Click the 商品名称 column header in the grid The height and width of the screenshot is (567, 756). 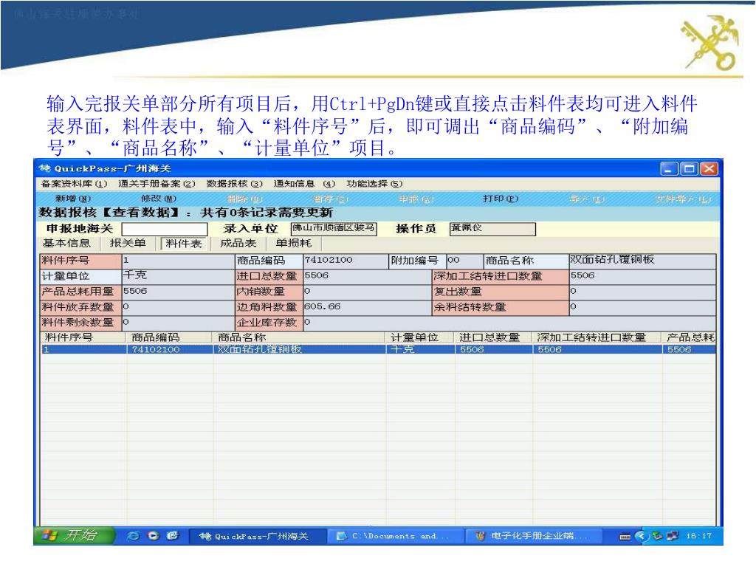pos(300,337)
